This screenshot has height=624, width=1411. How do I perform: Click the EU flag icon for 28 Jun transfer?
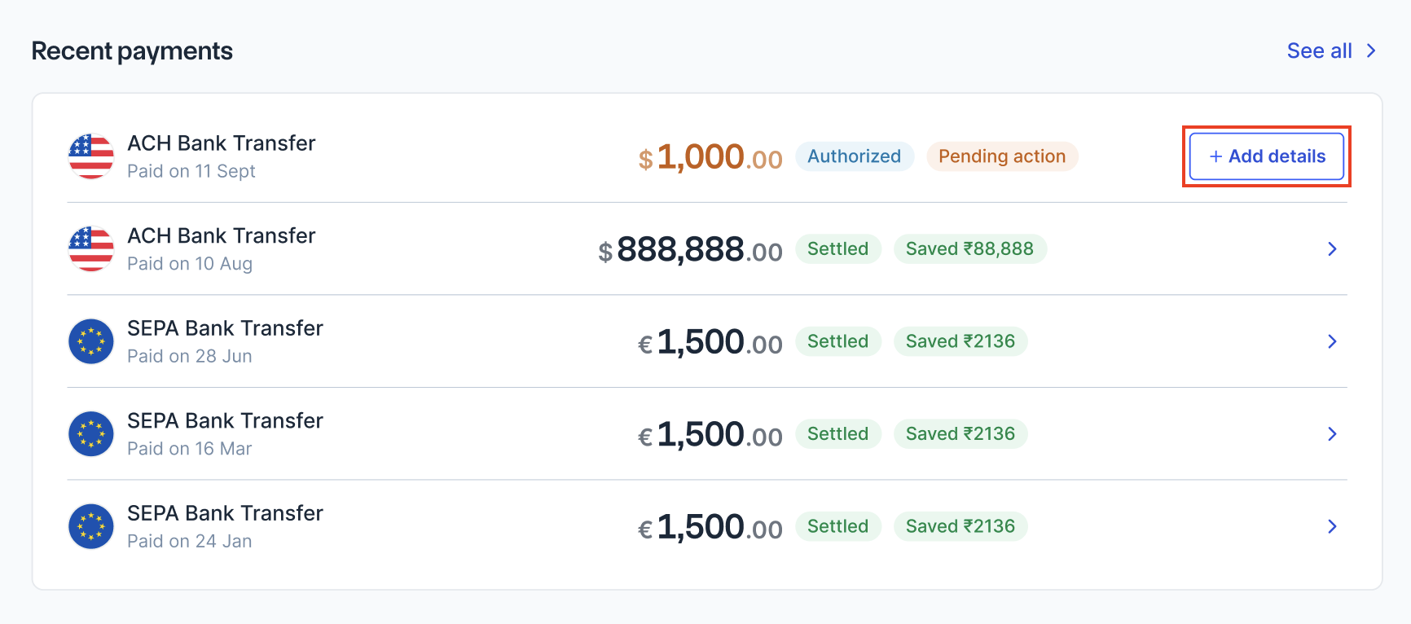point(90,341)
